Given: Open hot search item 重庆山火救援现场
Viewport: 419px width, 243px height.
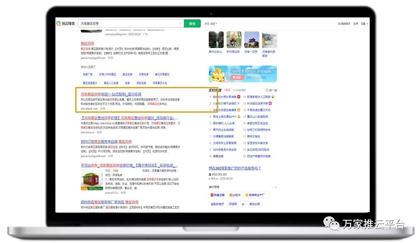Looking at the screenshot, I should coord(258,116).
